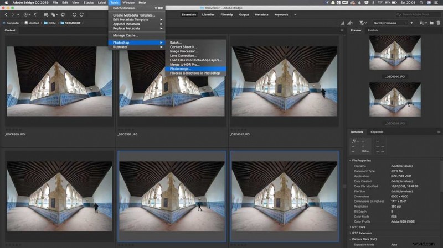Click the get photos from camera icon
The image size is (443, 248).
pos(46,15)
